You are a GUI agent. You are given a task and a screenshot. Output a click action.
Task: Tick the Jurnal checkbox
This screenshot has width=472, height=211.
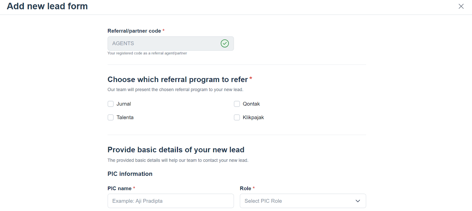(111, 104)
